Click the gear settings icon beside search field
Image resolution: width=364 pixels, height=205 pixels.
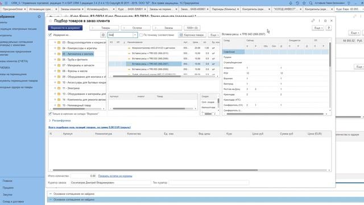(103, 35)
